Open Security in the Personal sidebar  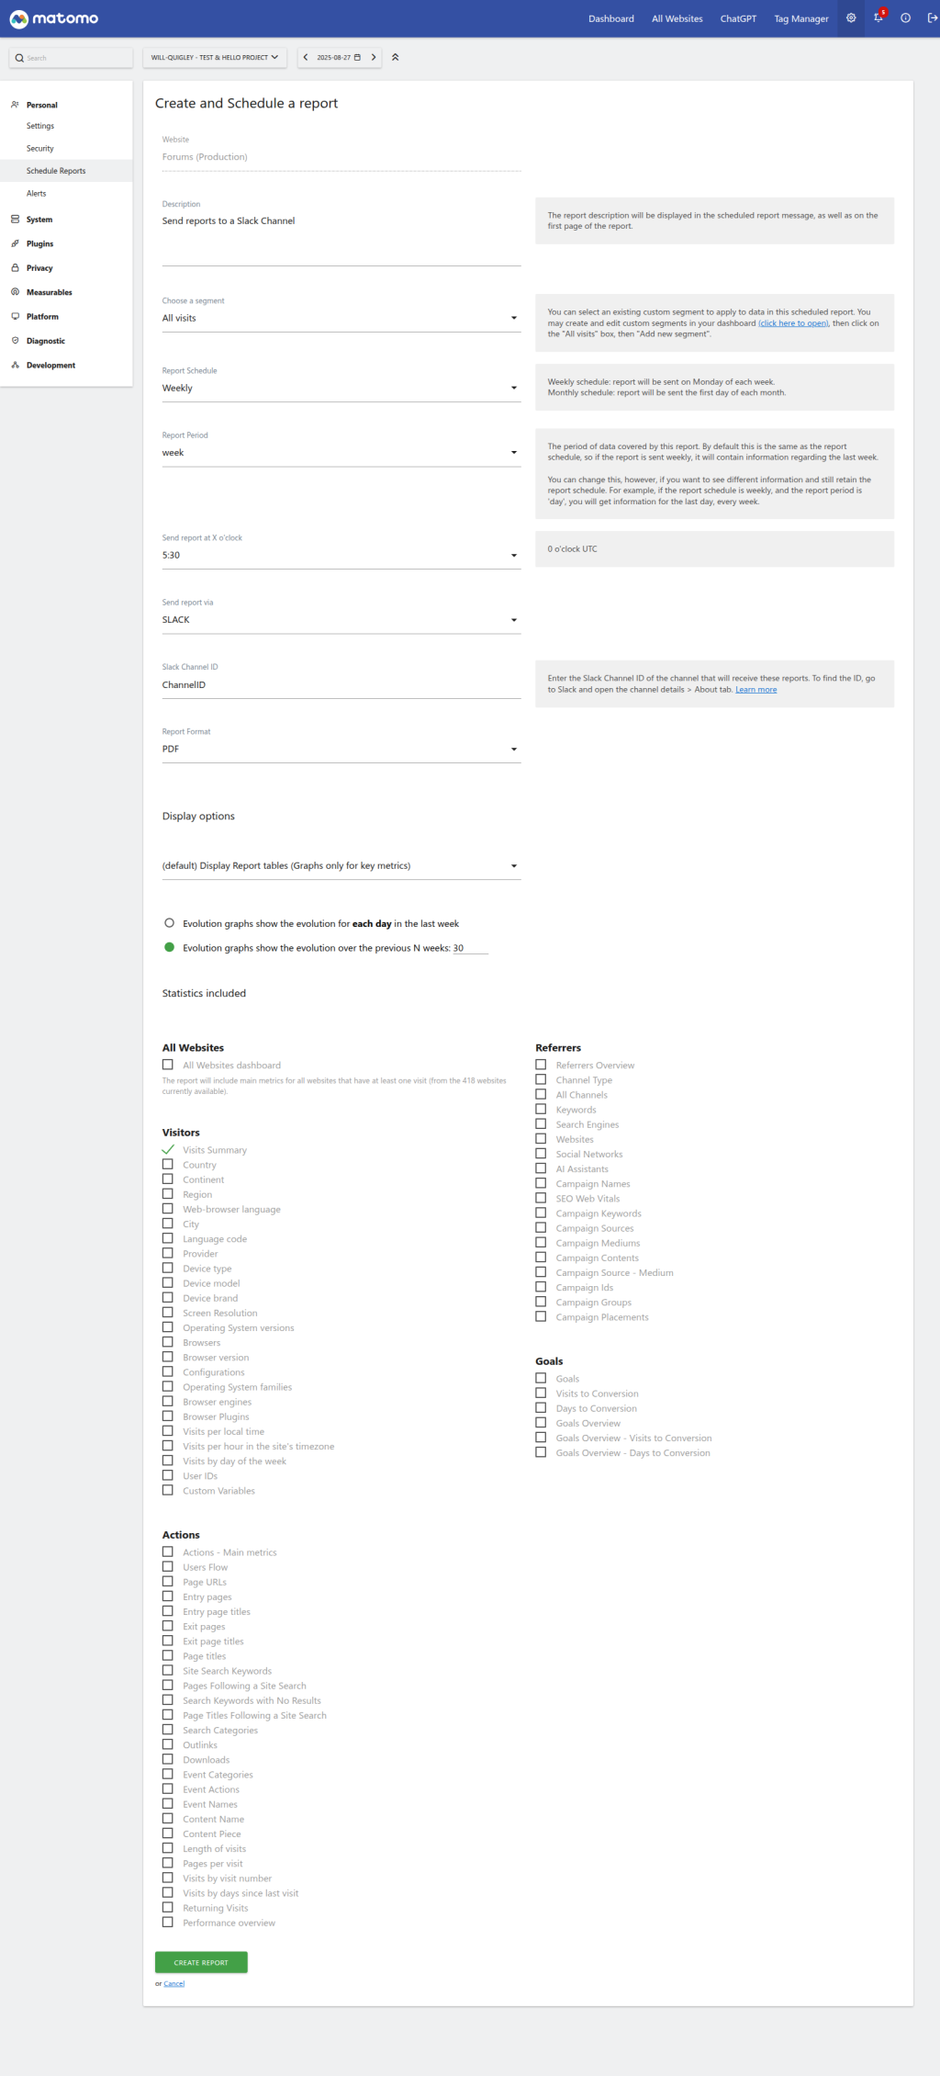(40, 149)
